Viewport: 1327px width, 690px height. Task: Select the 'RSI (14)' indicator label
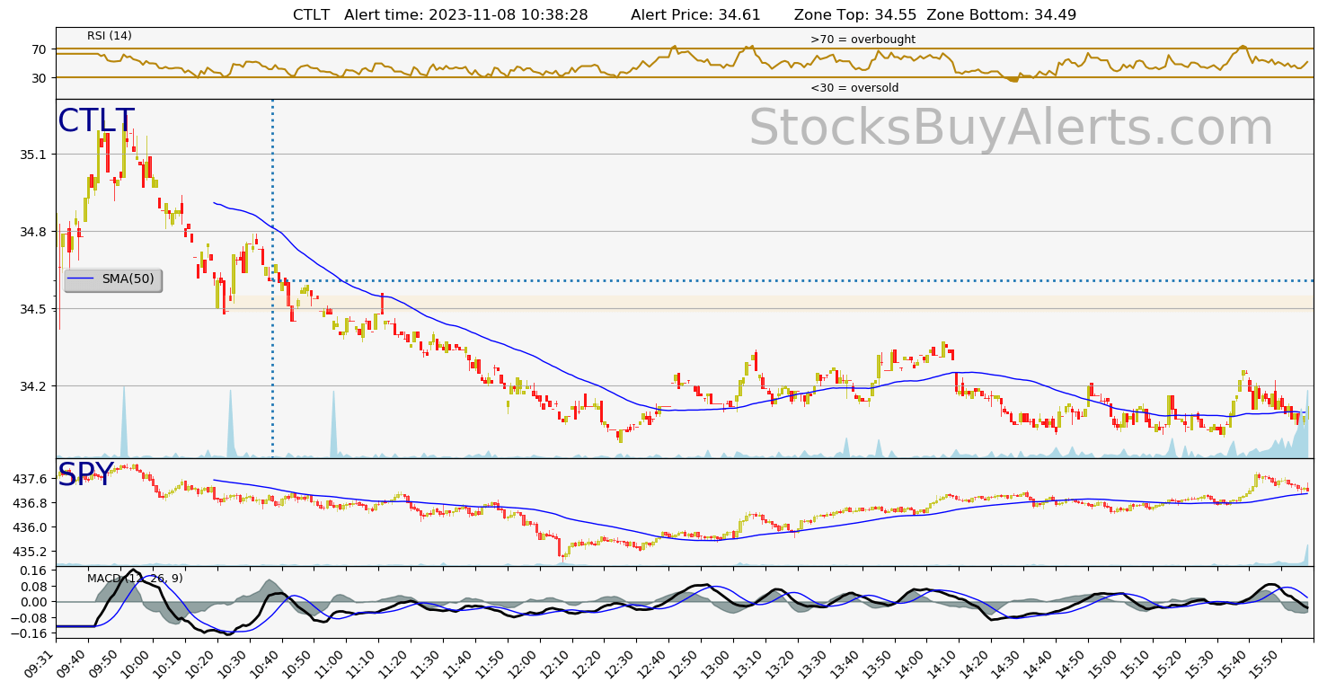point(110,36)
